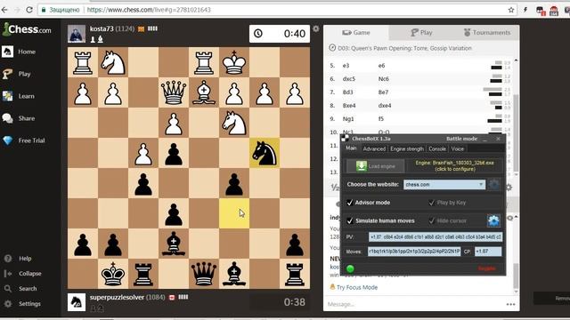Click the CP value field

click(x=488, y=252)
